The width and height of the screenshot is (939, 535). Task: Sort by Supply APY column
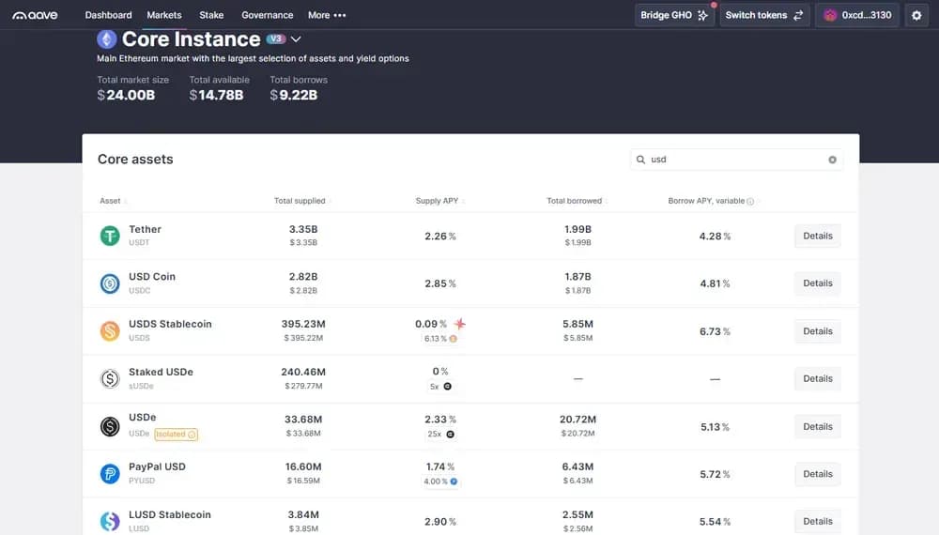[440, 201]
